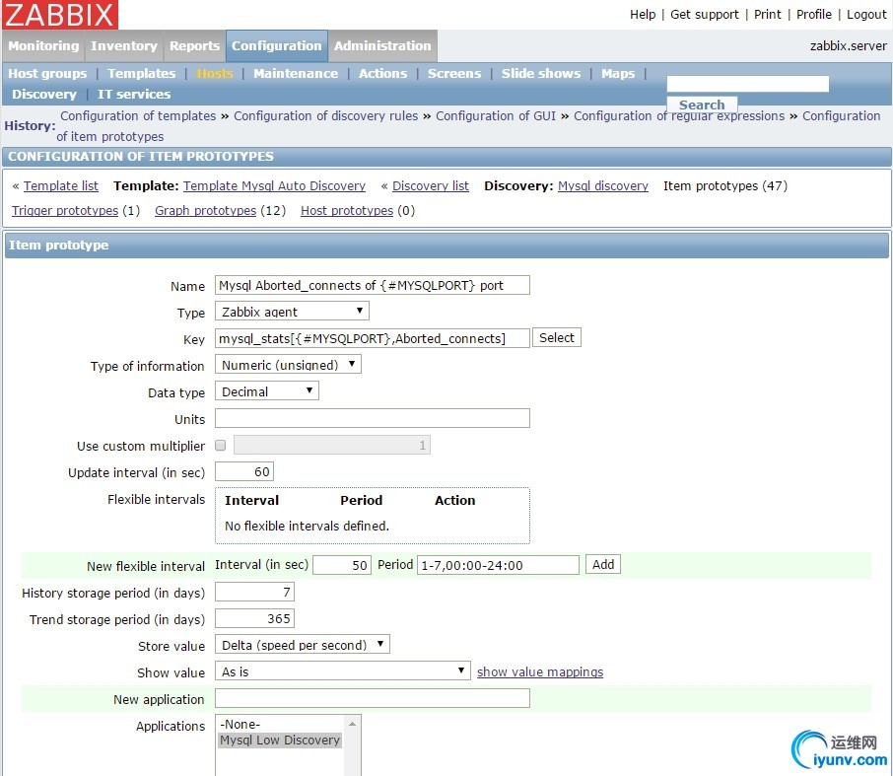Click the Print link
The image size is (893, 776).
tap(767, 14)
